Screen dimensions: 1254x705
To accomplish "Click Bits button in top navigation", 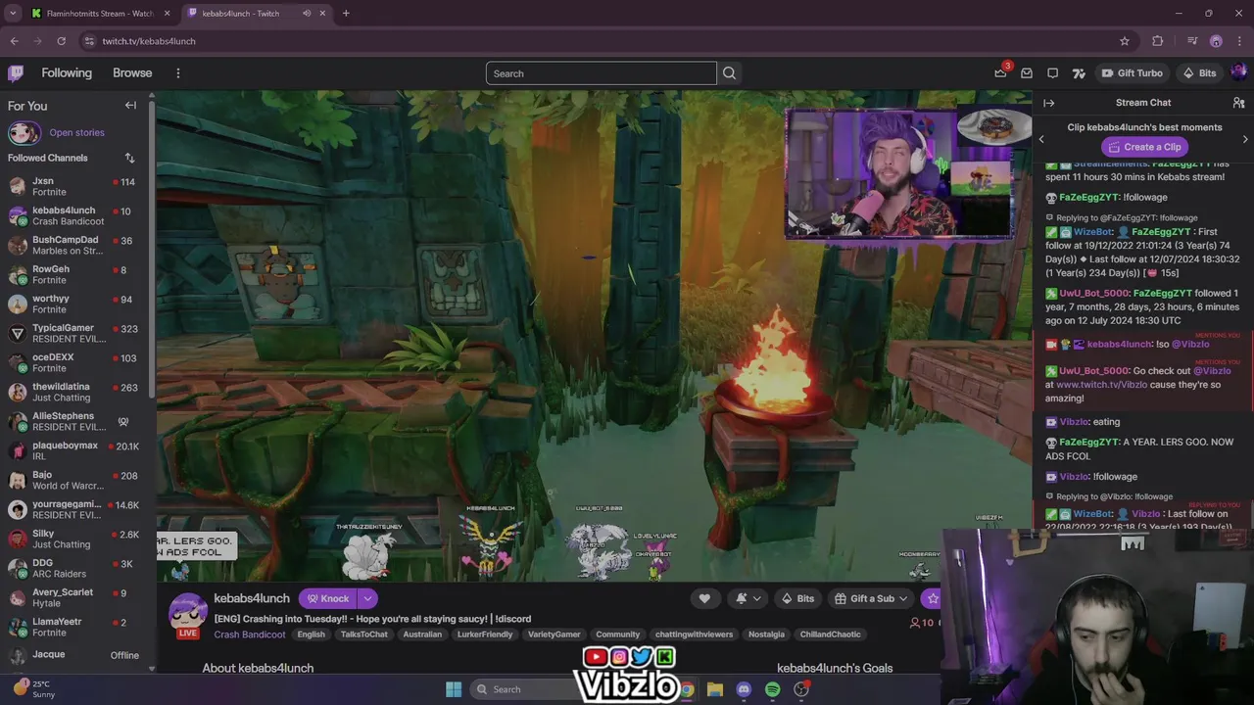I will pyautogui.click(x=1199, y=73).
